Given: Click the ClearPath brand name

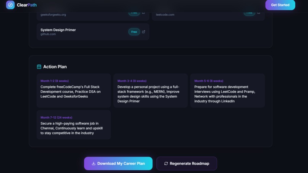Looking at the screenshot, I should [x=27, y=5].
